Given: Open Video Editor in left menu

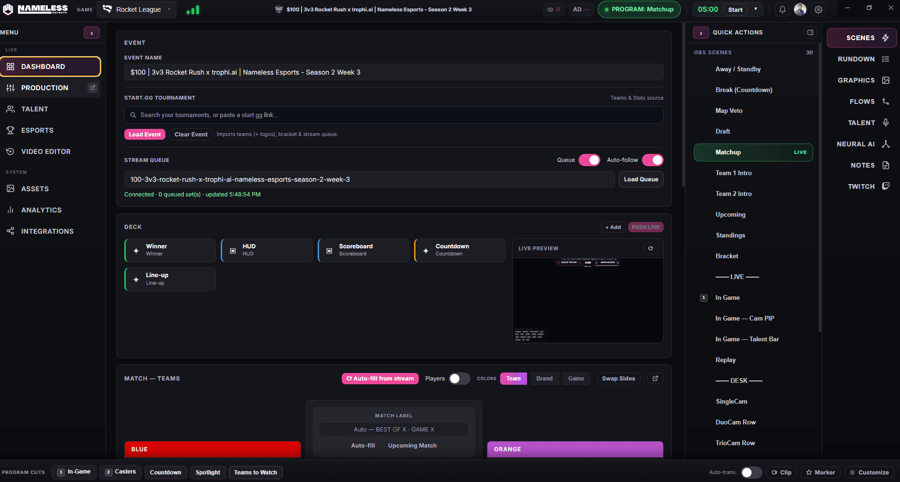Looking at the screenshot, I should (51, 152).
